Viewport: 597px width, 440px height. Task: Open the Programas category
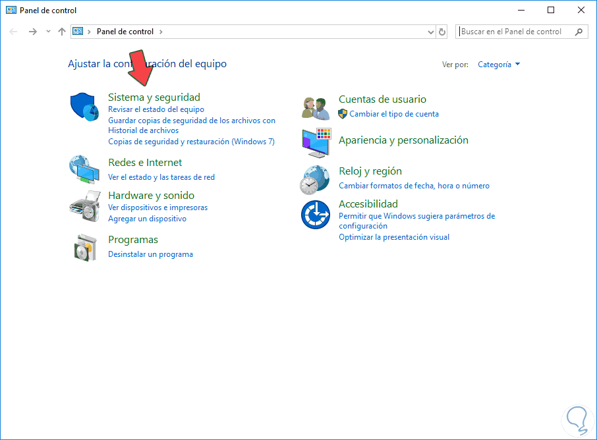click(133, 240)
